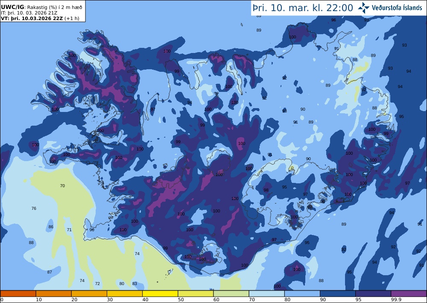
Task: Click the legend tick label '20'
Action: pos(74,300)
